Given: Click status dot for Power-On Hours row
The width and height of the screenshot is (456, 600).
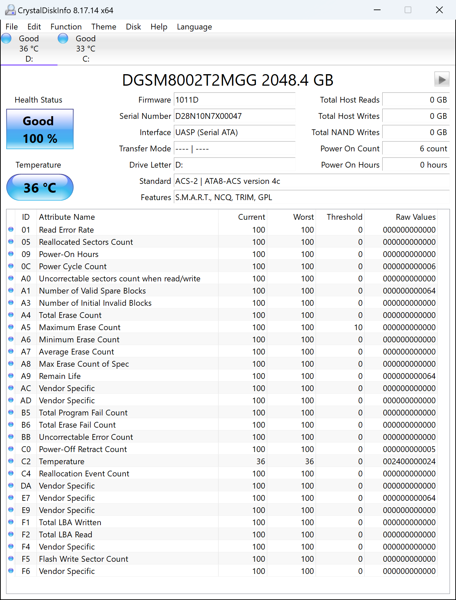Looking at the screenshot, I should pyautogui.click(x=11, y=254).
